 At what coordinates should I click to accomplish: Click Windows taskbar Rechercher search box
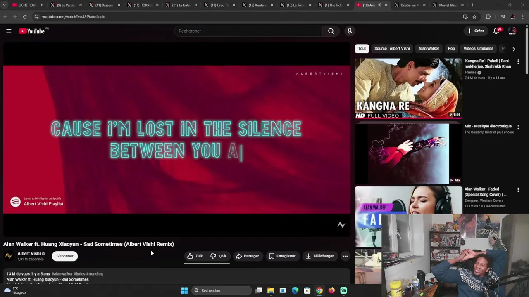pyautogui.click(x=221, y=290)
